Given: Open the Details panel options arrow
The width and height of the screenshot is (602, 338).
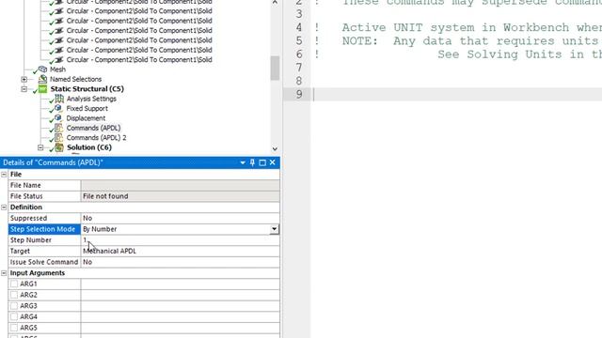Looking at the screenshot, I should 243,162.
